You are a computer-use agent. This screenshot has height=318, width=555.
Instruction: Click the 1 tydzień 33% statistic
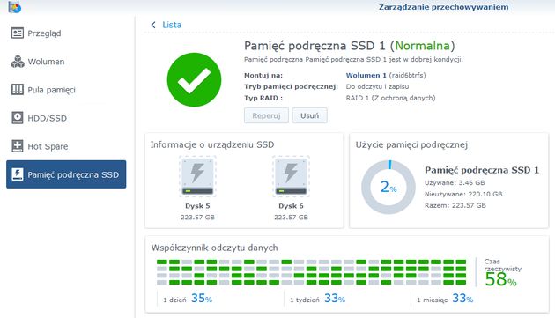coord(317,299)
